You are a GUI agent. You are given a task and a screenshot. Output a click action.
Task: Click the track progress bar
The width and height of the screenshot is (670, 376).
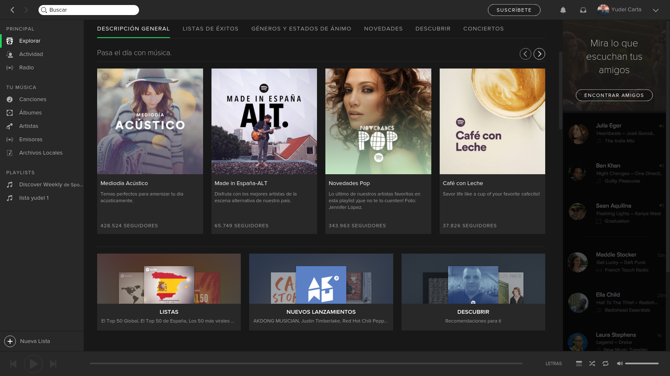(306, 363)
